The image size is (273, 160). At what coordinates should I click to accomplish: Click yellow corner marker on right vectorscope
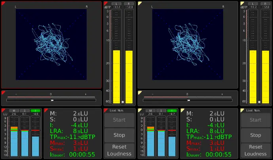(x=140, y=3)
